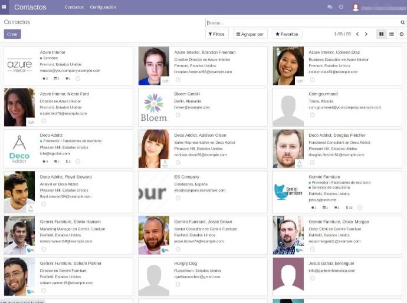Open the apps grid menu icon
Image resolution: width=407 pixels, height=303 pixels.
click(4, 7)
